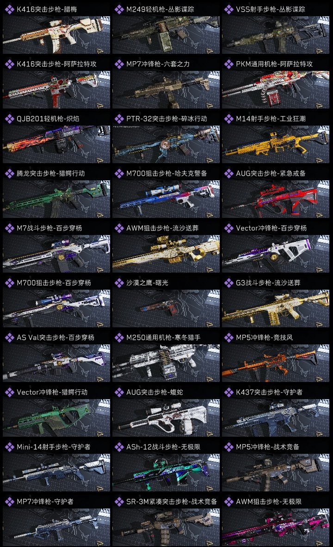Click the purple icon beside 腾龙突击步枪-猎鳄行动
The image size is (333, 547).
[9, 173]
